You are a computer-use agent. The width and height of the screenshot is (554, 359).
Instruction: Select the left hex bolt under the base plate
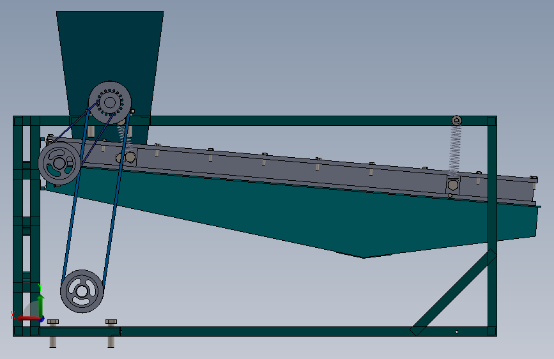(x=53, y=333)
